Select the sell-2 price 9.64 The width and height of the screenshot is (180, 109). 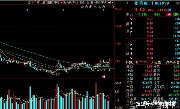[150, 32]
